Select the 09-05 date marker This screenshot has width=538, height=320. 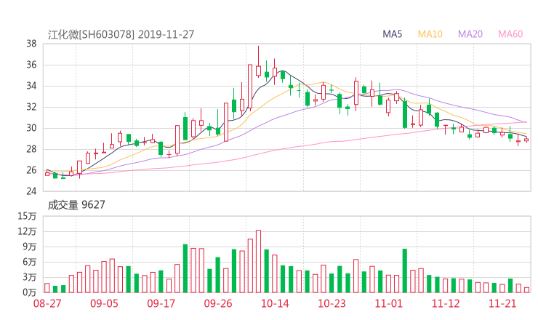tap(104, 303)
